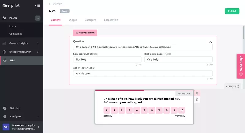
Task: Collapse the Survey Question panel chevron
Action: [210, 42]
